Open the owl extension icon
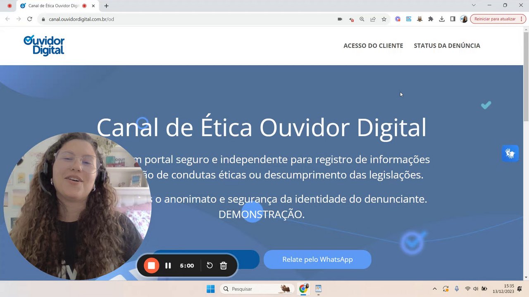Image resolution: width=529 pixels, height=297 pixels. 419,19
